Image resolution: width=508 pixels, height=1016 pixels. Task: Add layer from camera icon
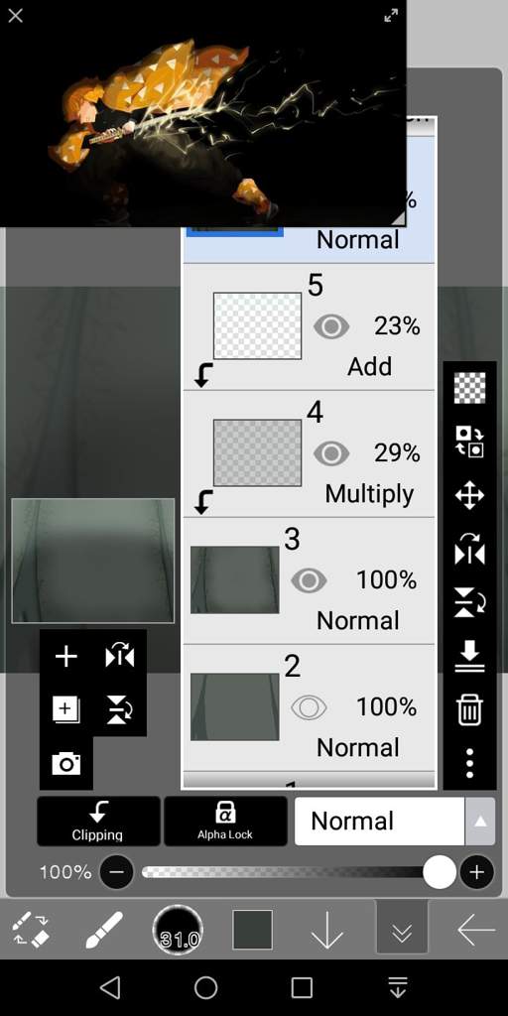[x=66, y=763]
